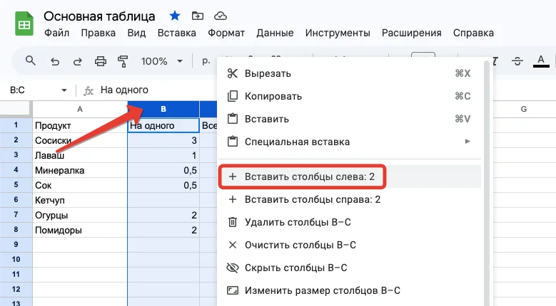The image size is (556, 306).
Task: Open the cloud save status icon
Action: [220, 16]
